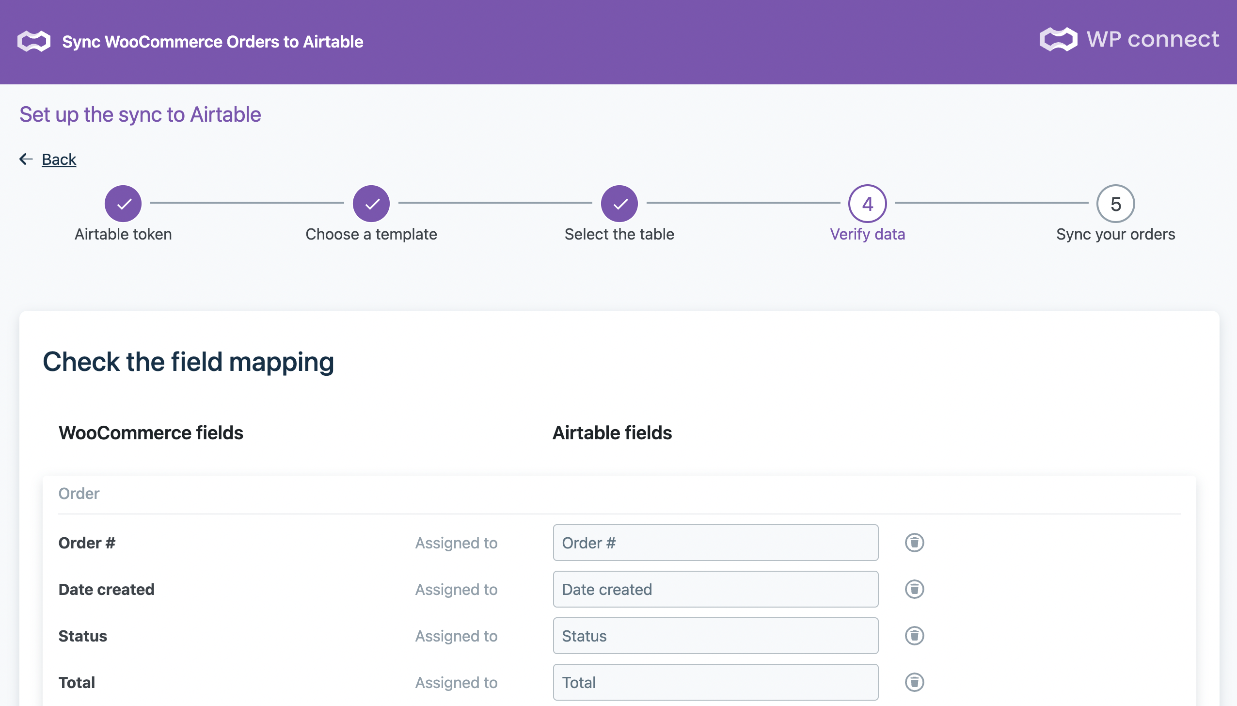
Task: Open the Order # Airtable field box
Action: tap(715, 543)
